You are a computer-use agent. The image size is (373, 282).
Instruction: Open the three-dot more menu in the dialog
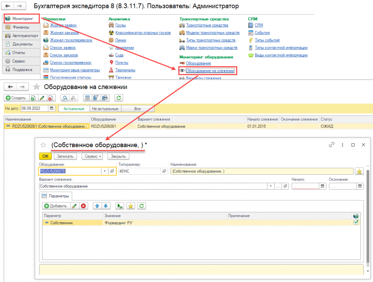(x=342, y=145)
